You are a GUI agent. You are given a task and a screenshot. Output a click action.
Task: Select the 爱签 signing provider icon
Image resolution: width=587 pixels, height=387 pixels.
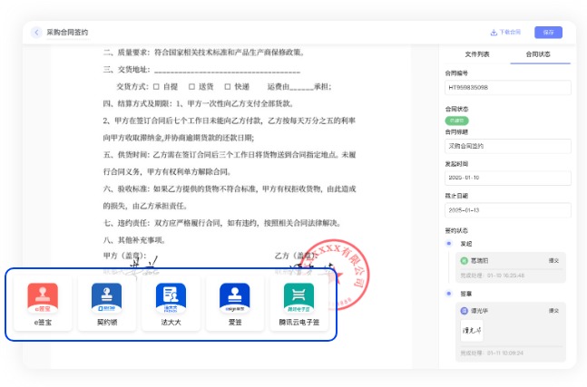click(x=235, y=298)
